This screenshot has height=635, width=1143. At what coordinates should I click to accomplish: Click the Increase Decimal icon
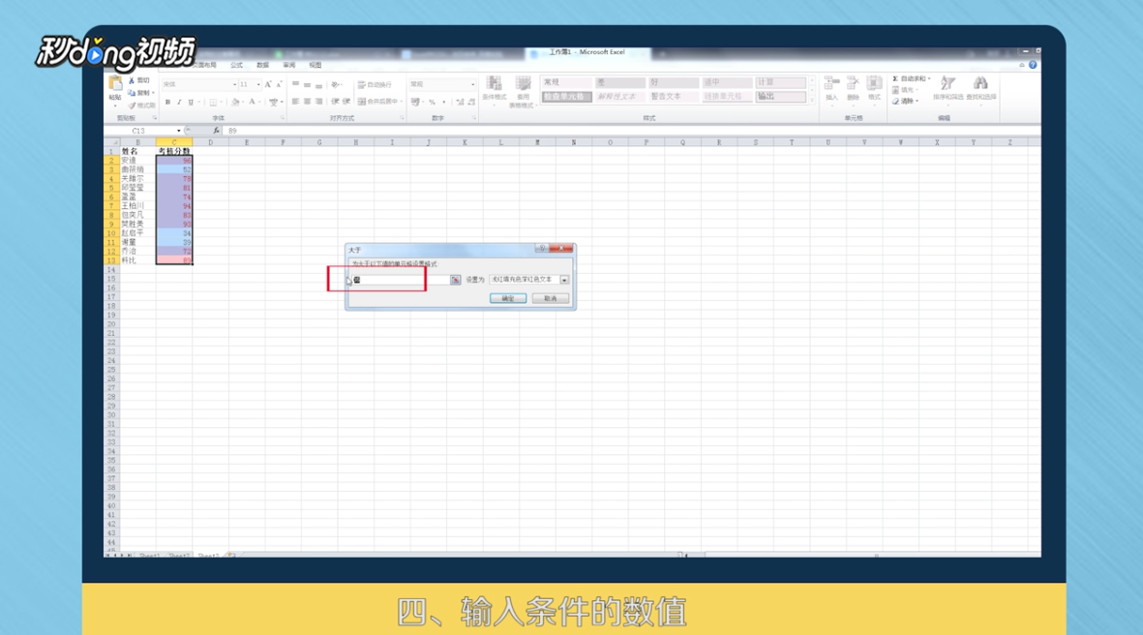point(460,102)
